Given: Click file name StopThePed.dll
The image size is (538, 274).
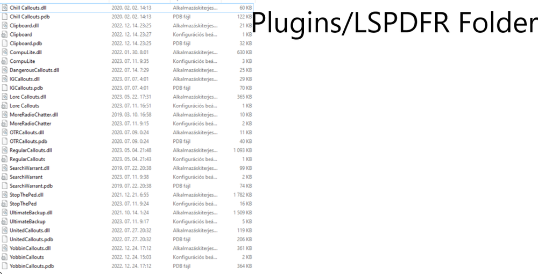Looking at the screenshot, I should pyautogui.click(x=26, y=194).
